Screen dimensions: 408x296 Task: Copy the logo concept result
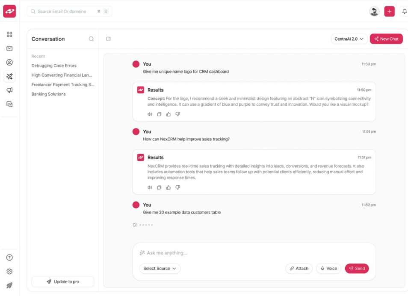159,114
